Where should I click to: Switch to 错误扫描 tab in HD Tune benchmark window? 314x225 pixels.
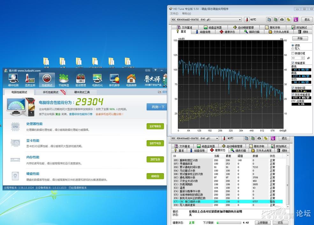252,32
